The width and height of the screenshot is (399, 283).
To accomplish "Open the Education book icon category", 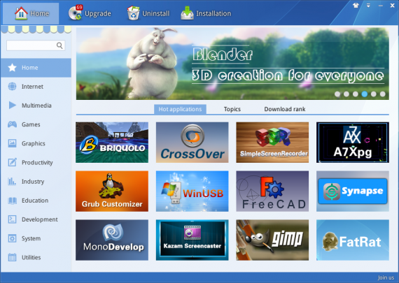I will pyautogui.click(x=12, y=201).
